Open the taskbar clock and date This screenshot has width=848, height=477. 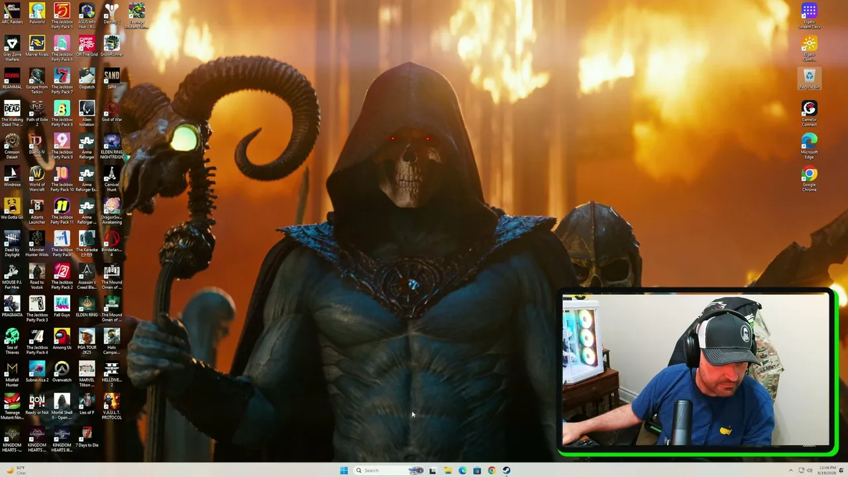[827, 470]
